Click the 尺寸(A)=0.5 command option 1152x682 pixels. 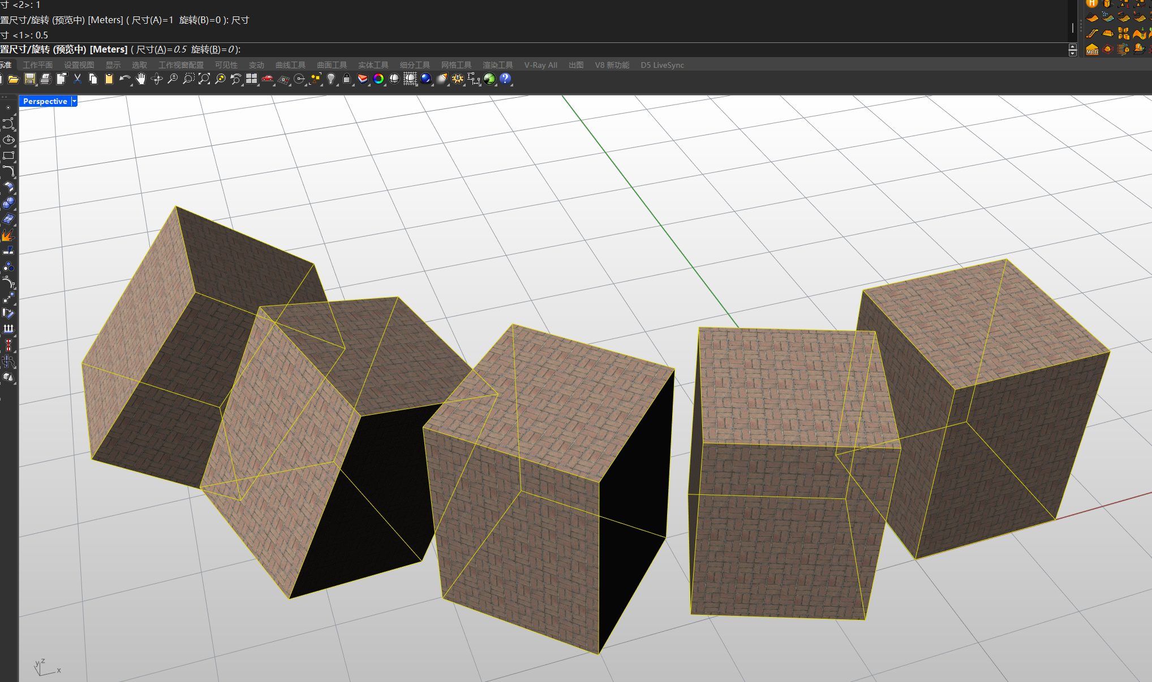click(161, 50)
